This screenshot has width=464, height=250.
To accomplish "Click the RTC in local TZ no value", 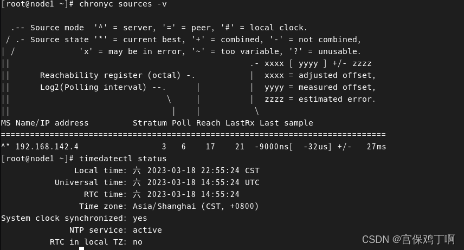I will [x=137, y=242].
